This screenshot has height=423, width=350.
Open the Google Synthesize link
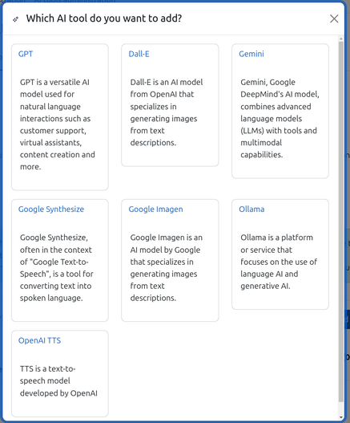coord(51,209)
